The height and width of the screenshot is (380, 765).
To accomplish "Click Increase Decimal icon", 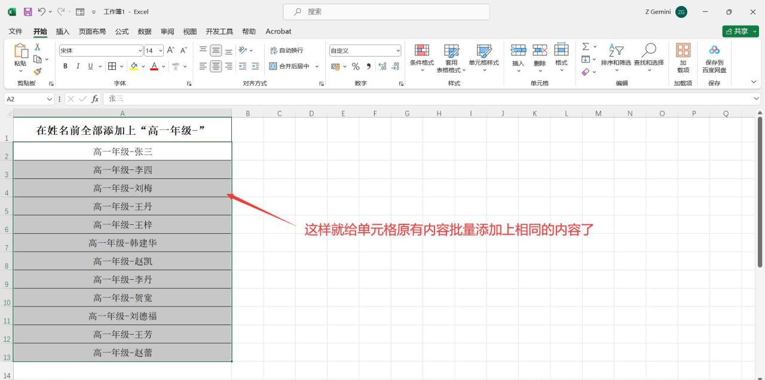I will coord(382,66).
